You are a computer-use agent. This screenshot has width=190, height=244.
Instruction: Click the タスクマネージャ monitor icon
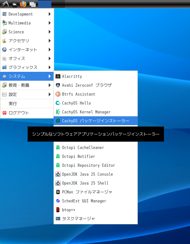click(x=58, y=219)
